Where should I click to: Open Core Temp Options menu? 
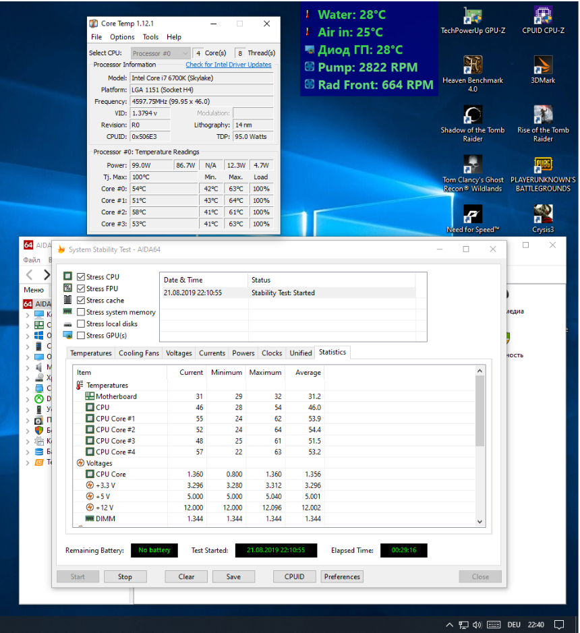coord(122,36)
